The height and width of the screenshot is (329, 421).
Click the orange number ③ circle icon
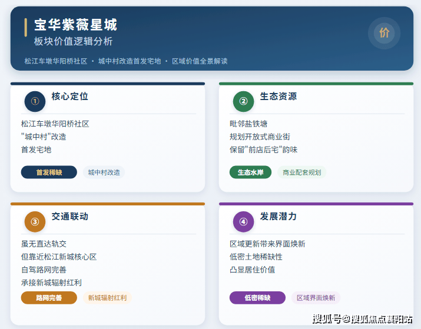(x=35, y=222)
